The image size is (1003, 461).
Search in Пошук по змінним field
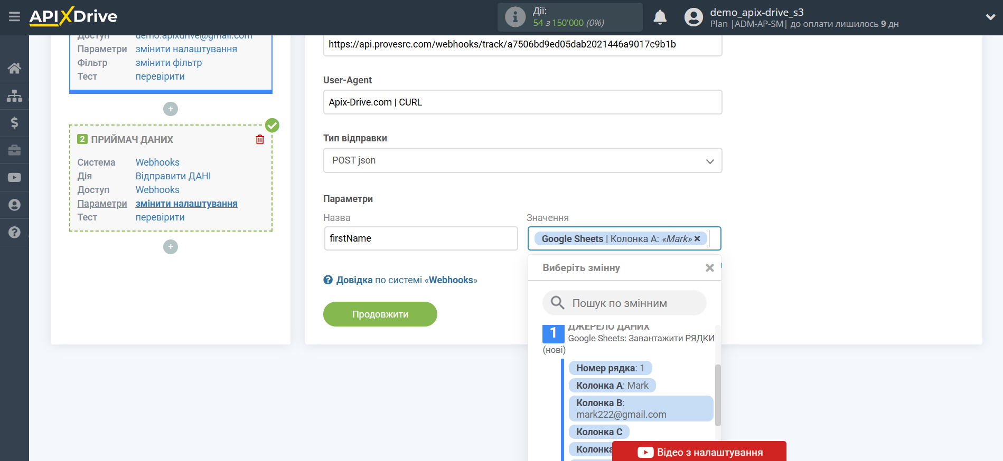[x=624, y=303]
